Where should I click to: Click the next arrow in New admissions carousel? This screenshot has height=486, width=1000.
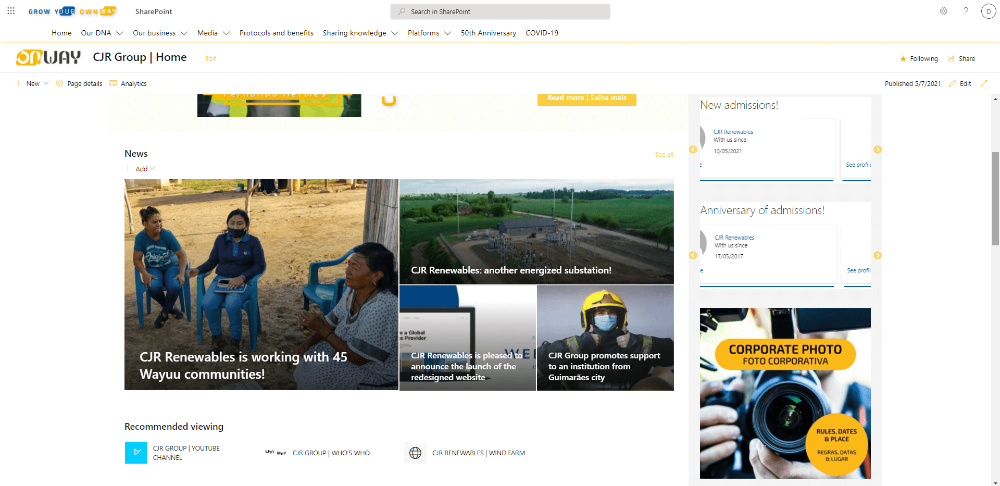coord(878,149)
